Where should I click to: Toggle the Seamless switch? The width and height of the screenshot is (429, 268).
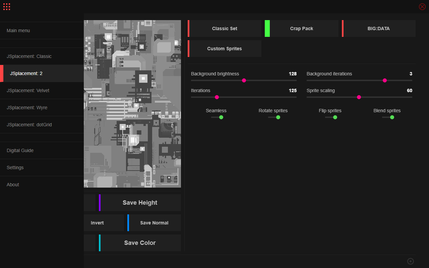pos(217,117)
